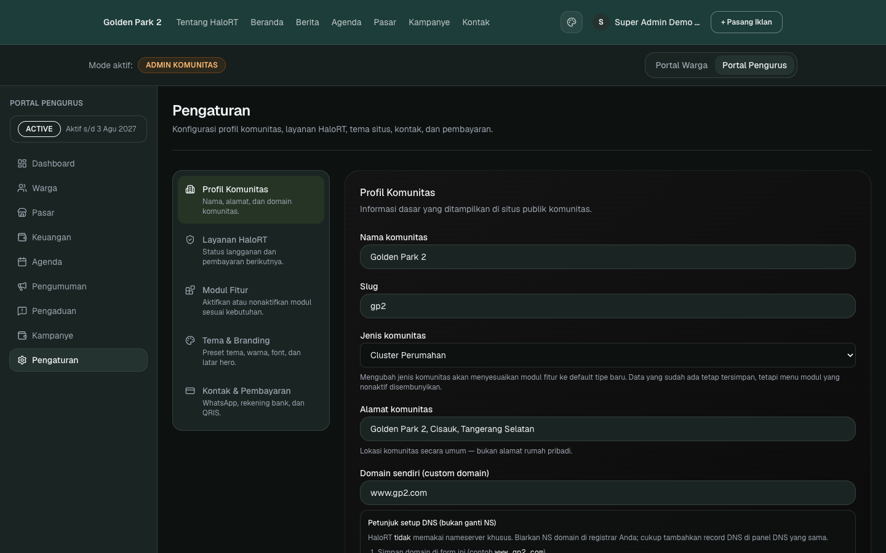The width and height of the screenshot is (886, 553).
Task: Open the theme palette icon in header
Action: pos(571,22)
